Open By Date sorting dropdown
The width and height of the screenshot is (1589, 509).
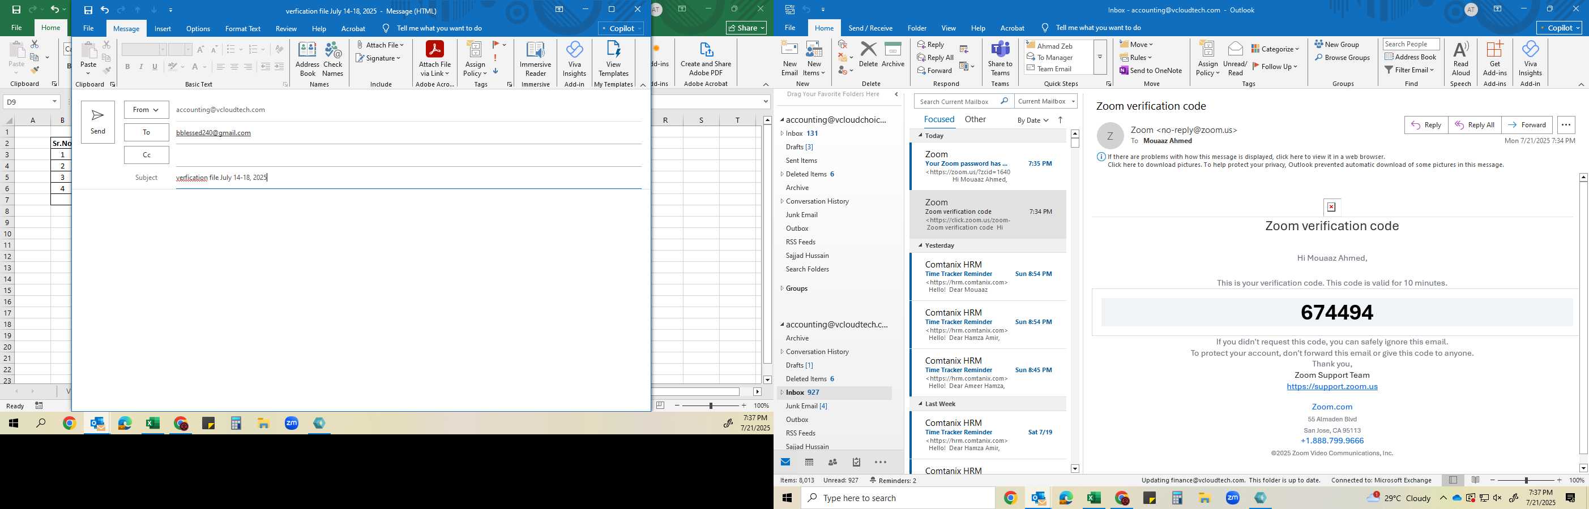[1032, 120]
